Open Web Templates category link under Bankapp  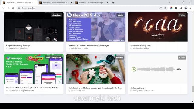click(x=27, y=91)
